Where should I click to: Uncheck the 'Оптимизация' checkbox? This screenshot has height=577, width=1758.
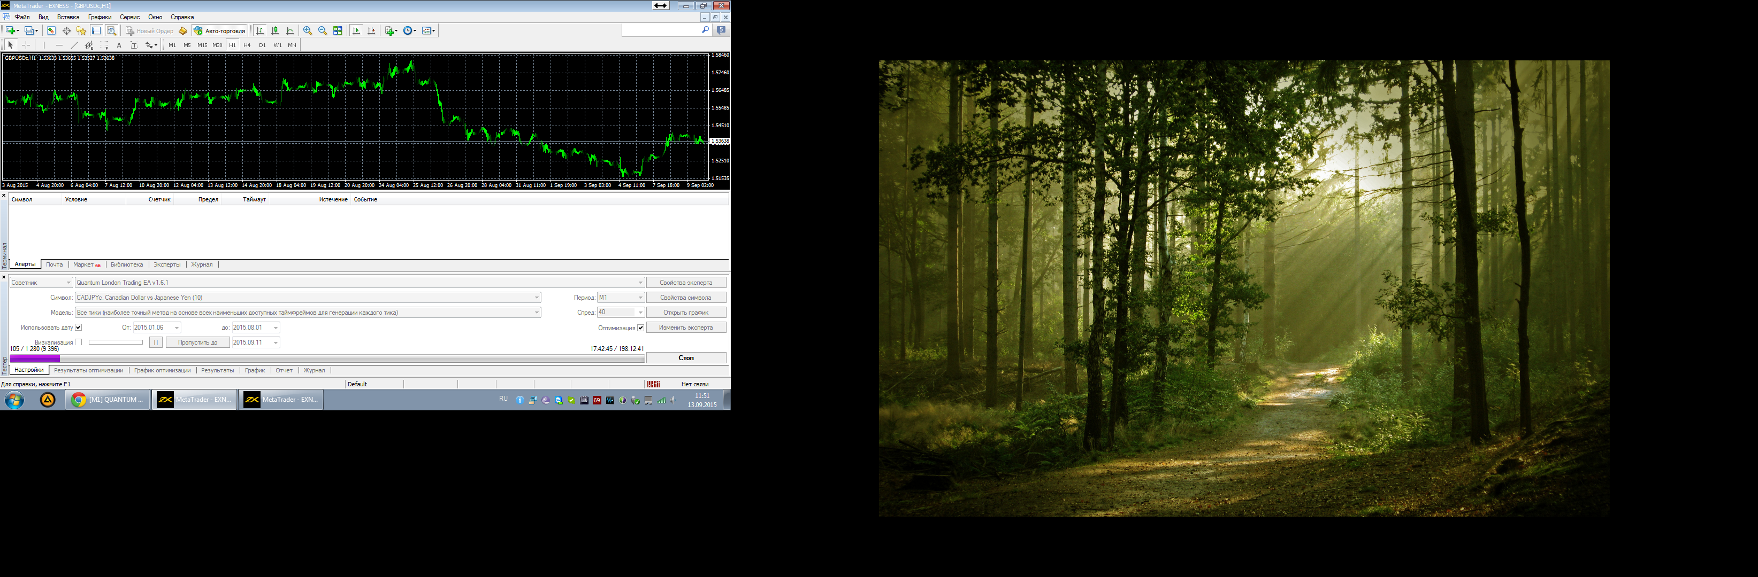pos(641,328)
